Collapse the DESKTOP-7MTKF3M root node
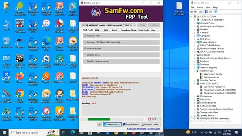The width and height of the screenshot is (242, 136). coord(191,17)
